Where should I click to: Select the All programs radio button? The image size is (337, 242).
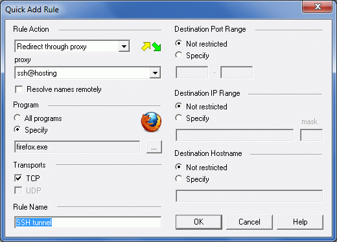[17, 118]
